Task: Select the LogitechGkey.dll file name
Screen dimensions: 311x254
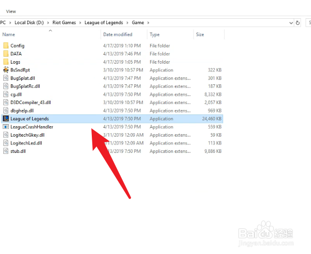Action: tap(28, 135)
